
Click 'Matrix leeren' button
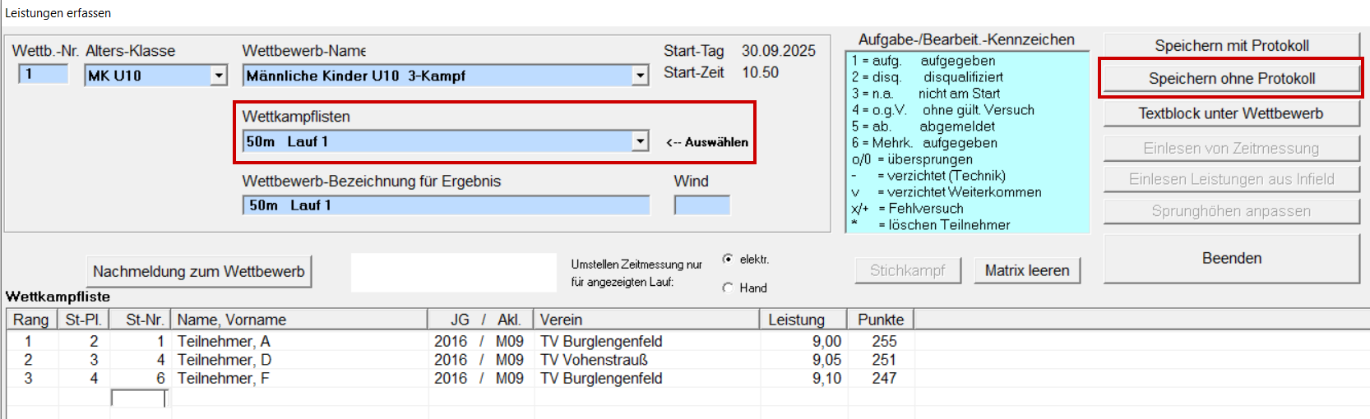tap(1026, 270)
